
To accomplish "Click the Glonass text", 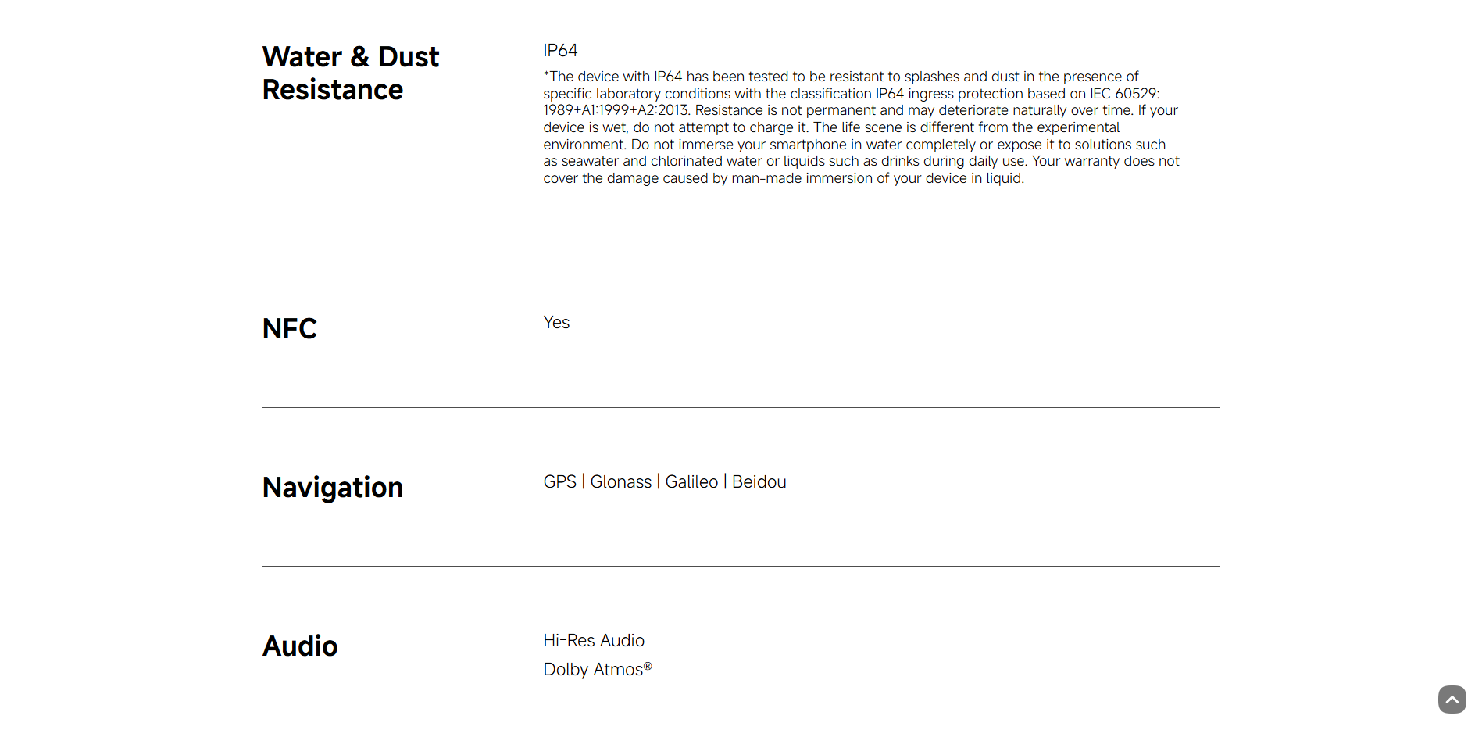I will (620, 482).
